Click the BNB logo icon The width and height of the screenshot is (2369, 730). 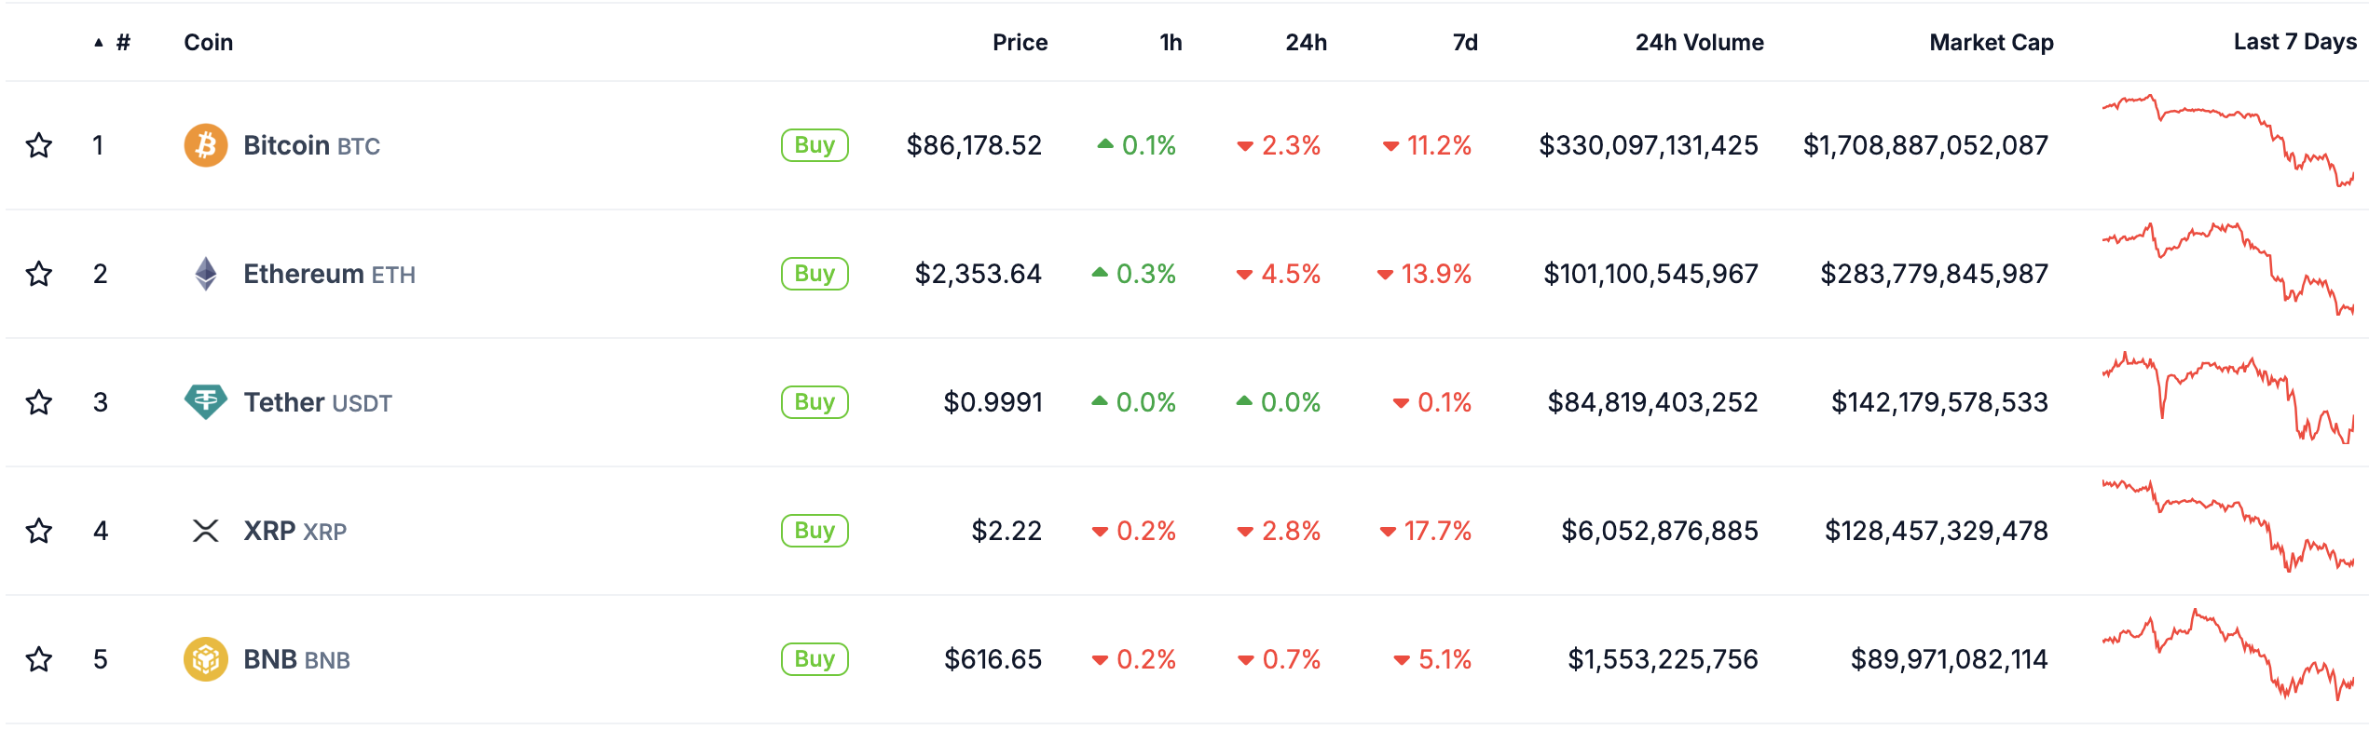click(206, 659)
